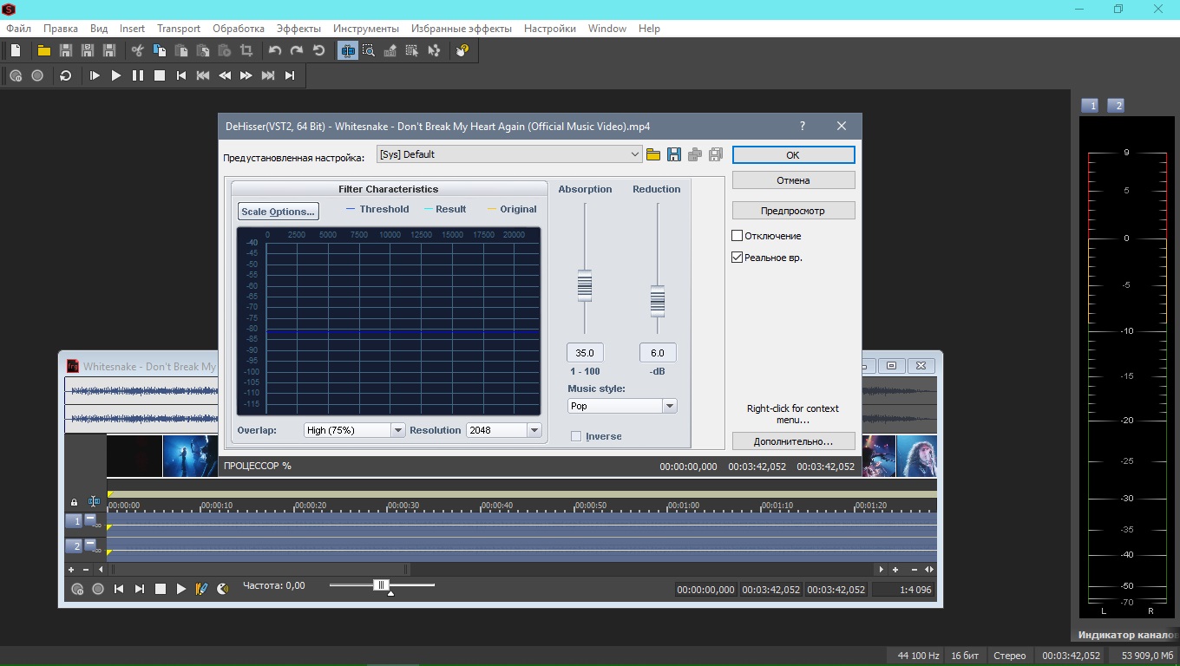Tick the Inverse checkbox
Image resolution: width=1180 pixels, height=666 pixels.
(x=576, y=436)
